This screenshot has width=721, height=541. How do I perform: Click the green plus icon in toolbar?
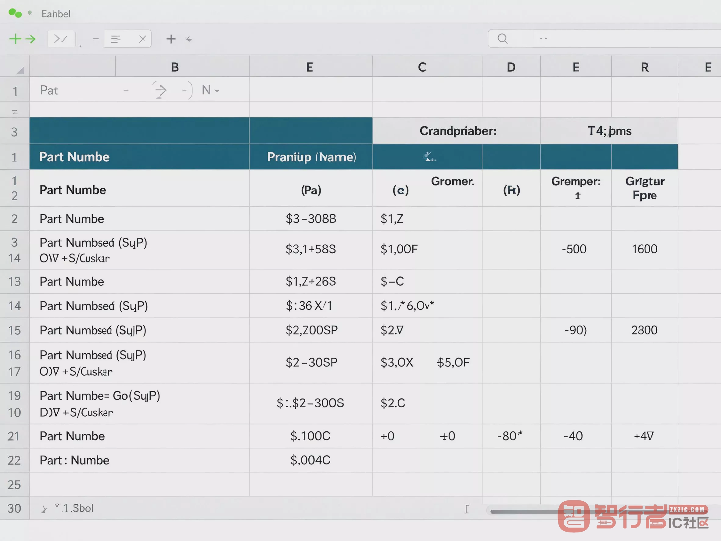point(15,39)
